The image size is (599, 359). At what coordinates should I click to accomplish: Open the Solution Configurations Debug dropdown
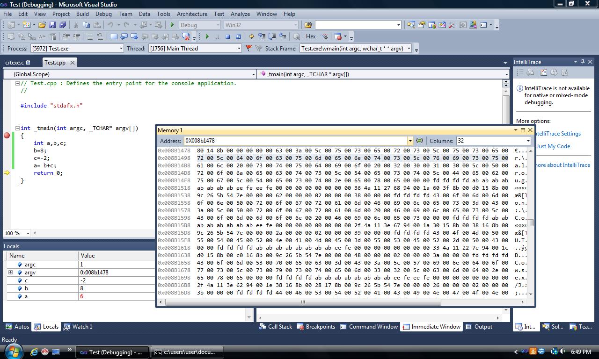tap(199, 25)
